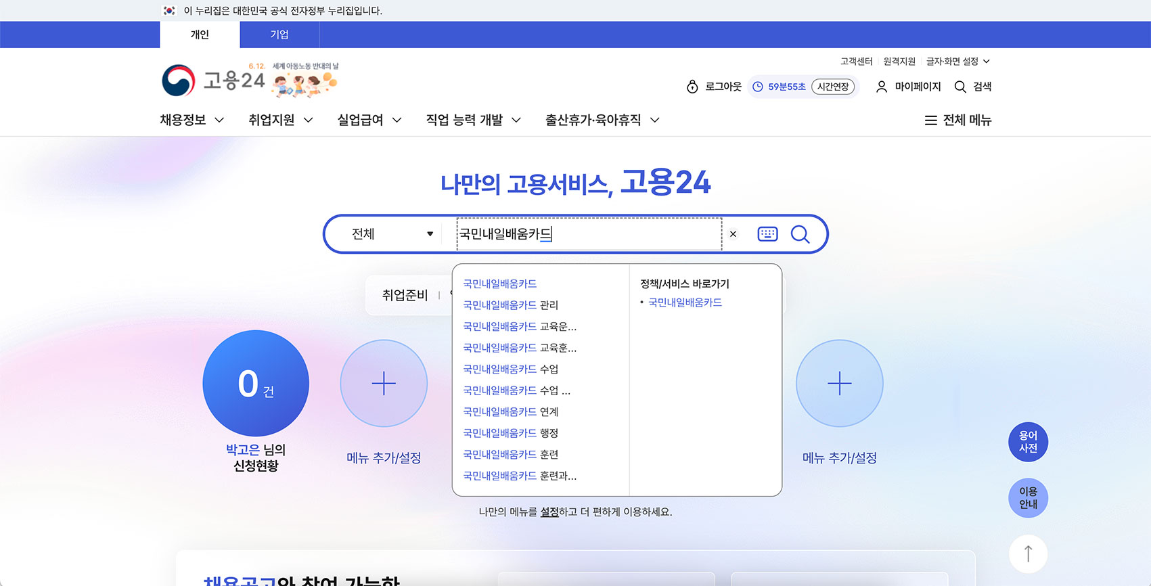Open 마이페이지 user icon
The image size is (1151, 586).
(882, 87)
